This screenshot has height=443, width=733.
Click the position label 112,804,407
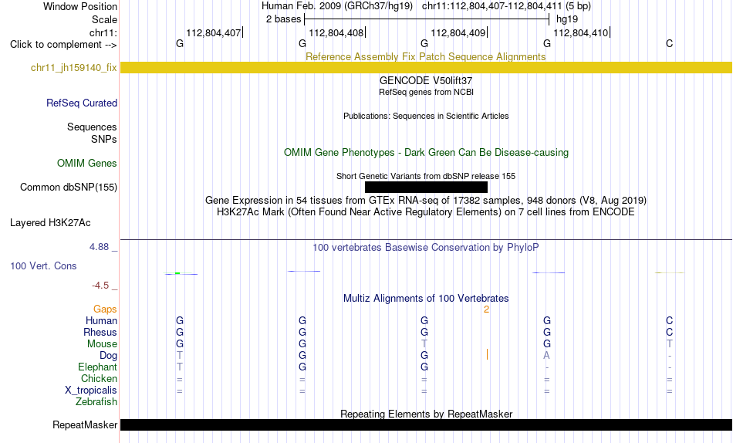pos(214,32)
